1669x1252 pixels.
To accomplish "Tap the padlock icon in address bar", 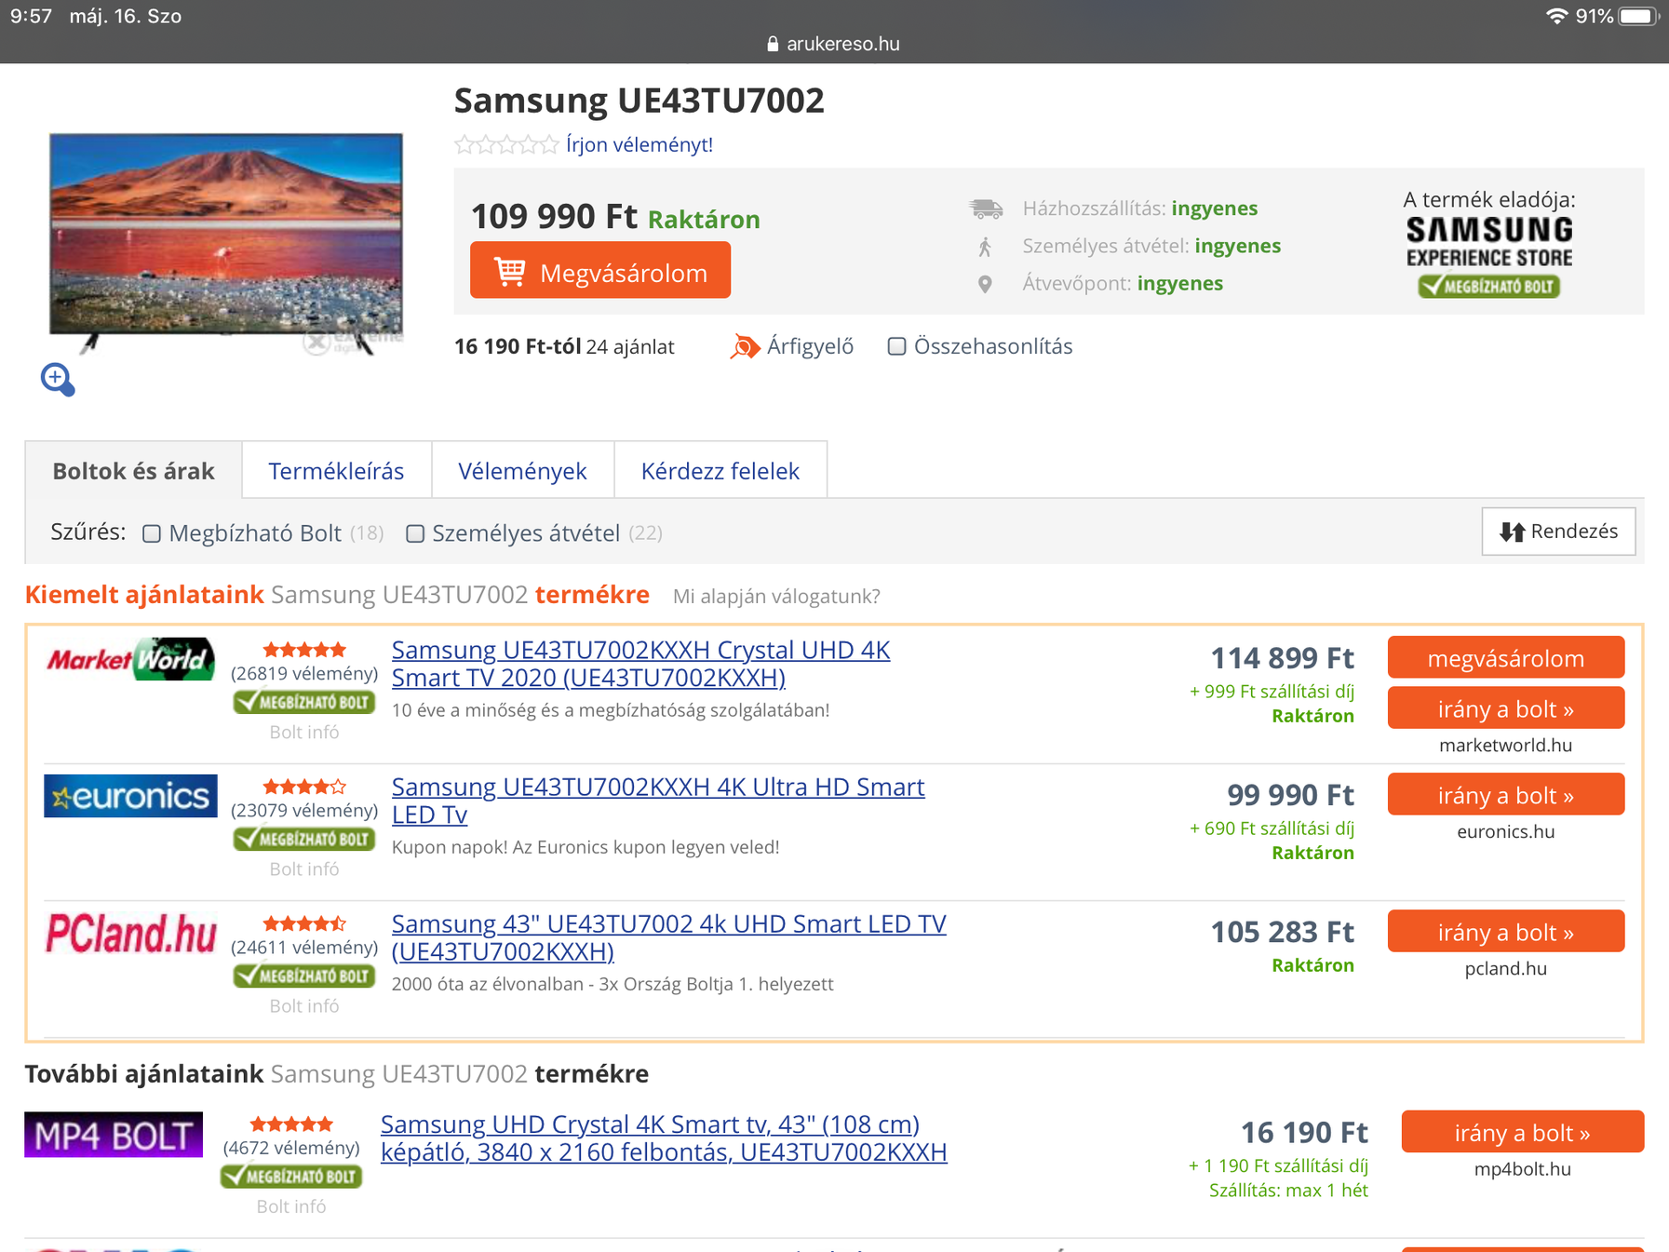I will click(773, 44).
